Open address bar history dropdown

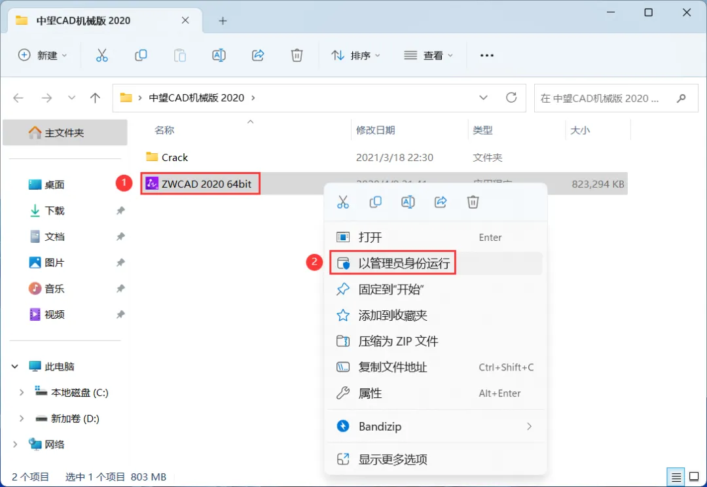coord(483,98)
